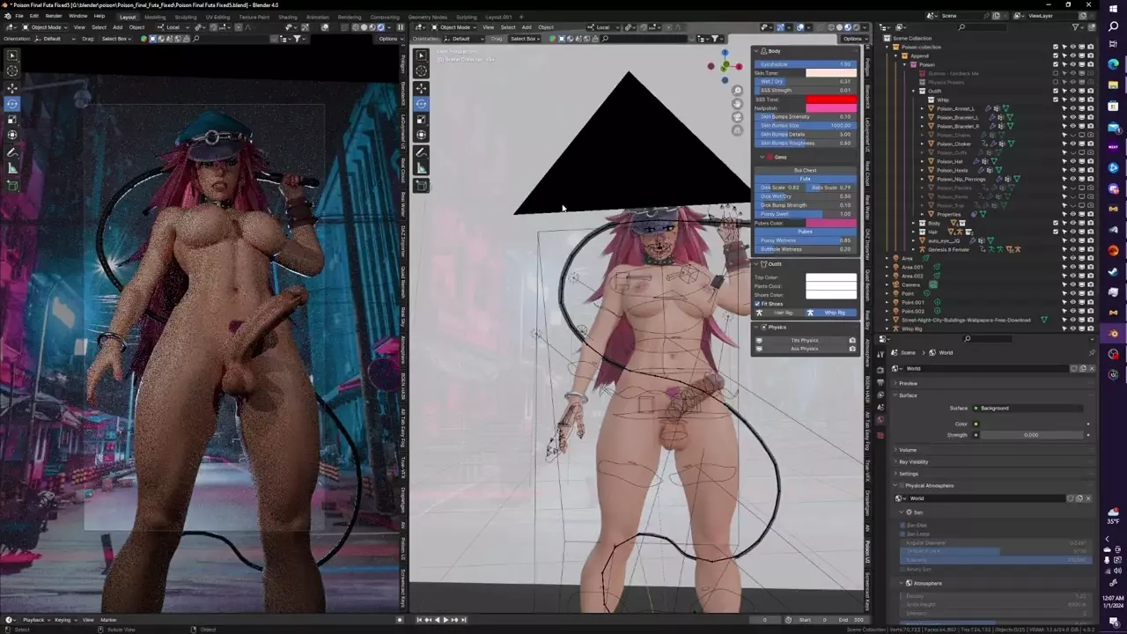This screenshot has height=634, width=1127.
Task: Select the Measure tool in right viewport
Action: click(421, 168)
